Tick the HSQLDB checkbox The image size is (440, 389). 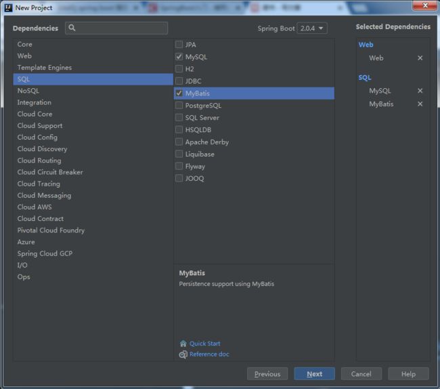[179, 129]
